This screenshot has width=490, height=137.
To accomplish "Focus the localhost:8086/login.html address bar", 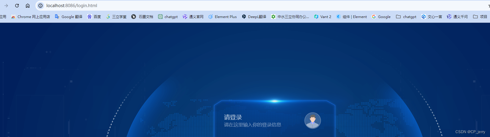I will point(262,6).
